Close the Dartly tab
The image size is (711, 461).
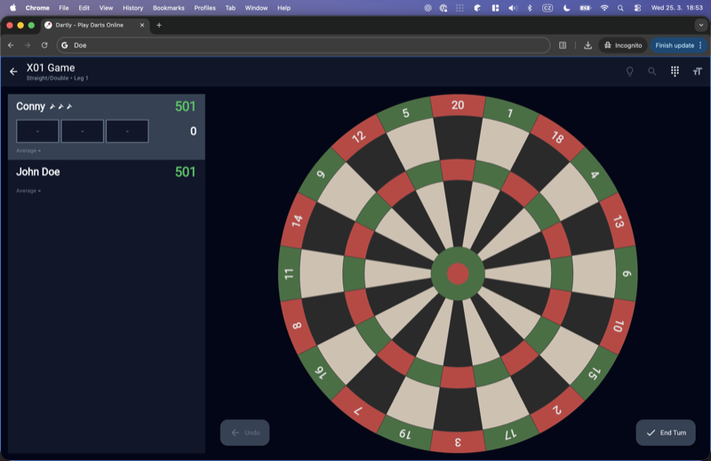142,26
